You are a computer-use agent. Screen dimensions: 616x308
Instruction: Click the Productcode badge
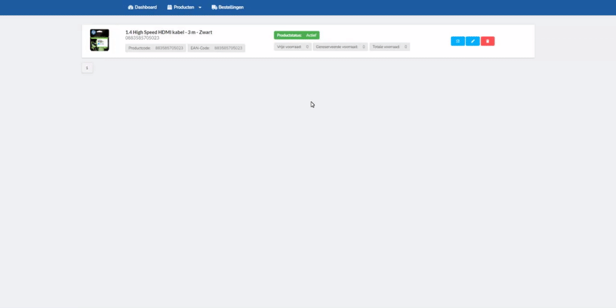tap(156, 48)
